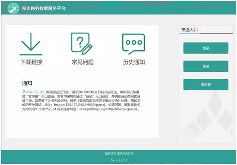Open the 2018-05-08 notice date link
237x165 pixels.
(x=34, y=92)
